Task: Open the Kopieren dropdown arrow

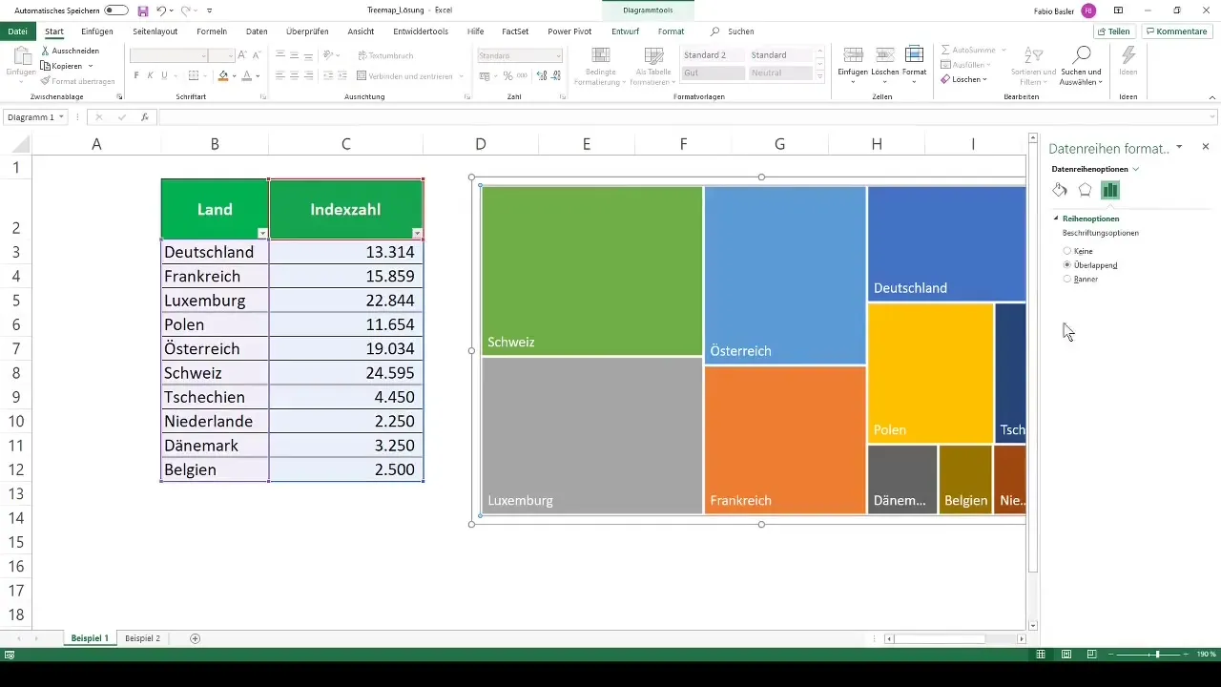Action: pos(90,66)
